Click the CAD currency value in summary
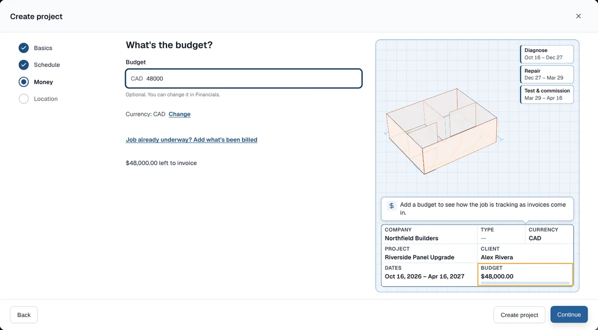 click(535, 238)
